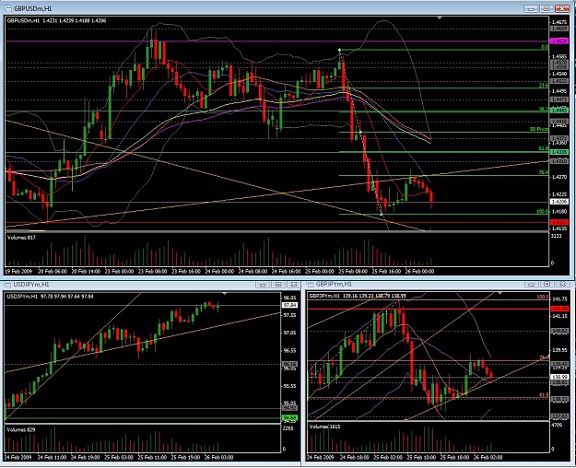The image size is (576, 468).
Task: Minimize the USDJPYm,H1 chart window
Action: click(263, 285)
